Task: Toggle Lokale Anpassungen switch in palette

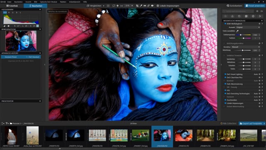Action: [225, 103]
